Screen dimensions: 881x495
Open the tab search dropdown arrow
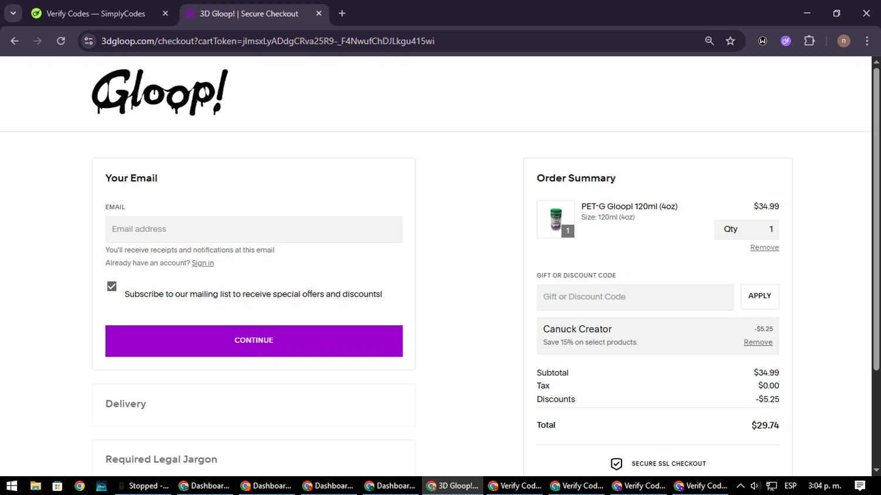click(13, 14)
